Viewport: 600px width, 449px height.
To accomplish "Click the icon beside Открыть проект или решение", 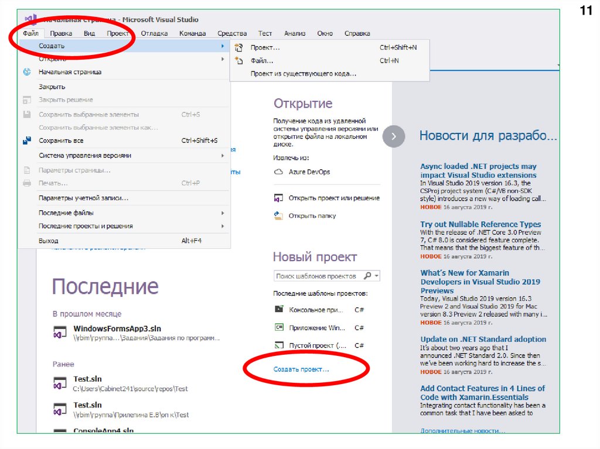I will pyautogui.click(x=278, y=198).
